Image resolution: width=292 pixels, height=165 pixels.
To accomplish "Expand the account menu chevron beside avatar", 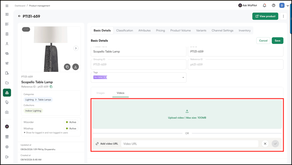I will click(288, 6).
